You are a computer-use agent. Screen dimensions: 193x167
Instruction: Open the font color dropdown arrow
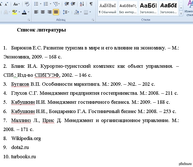[x=29, y=12]
